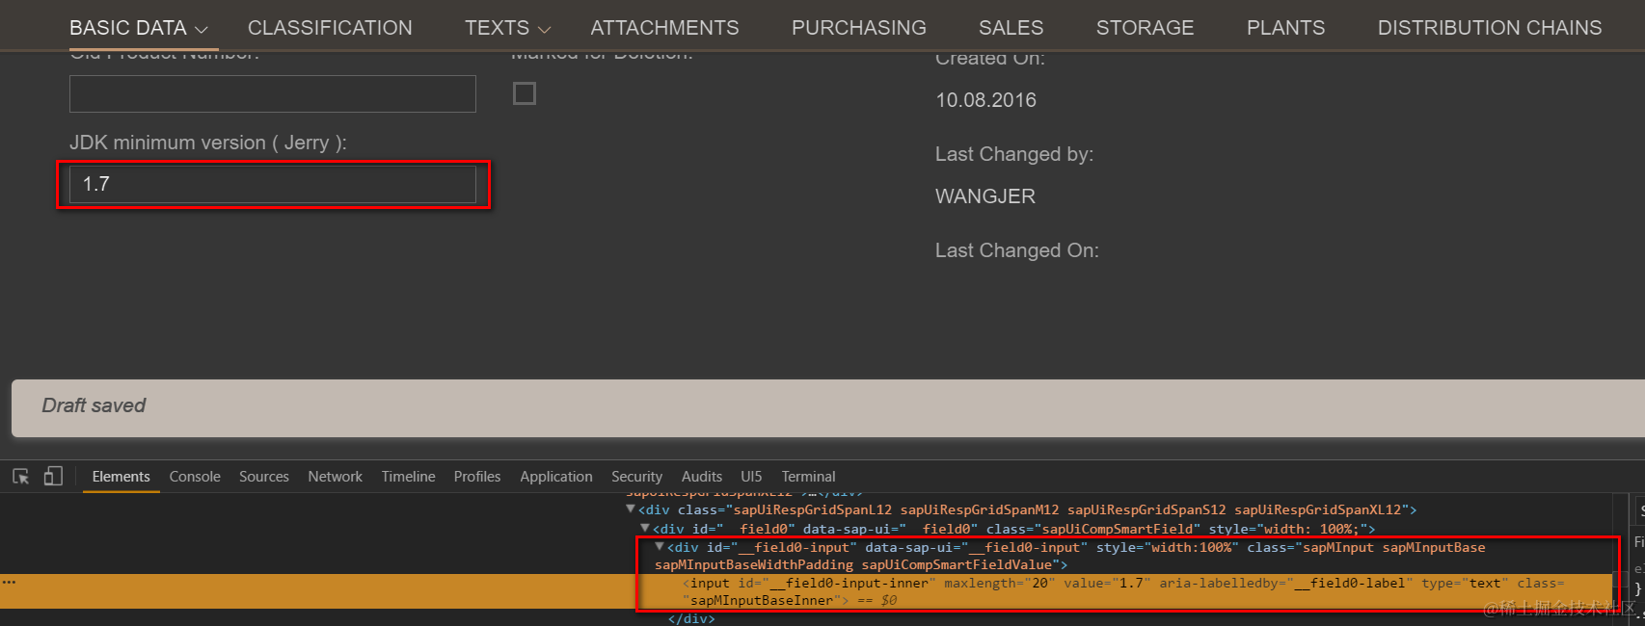Viewport: 1645px width, 626px height.
Task: Open the DevTools Sources panel
Action: pos(264,477)
